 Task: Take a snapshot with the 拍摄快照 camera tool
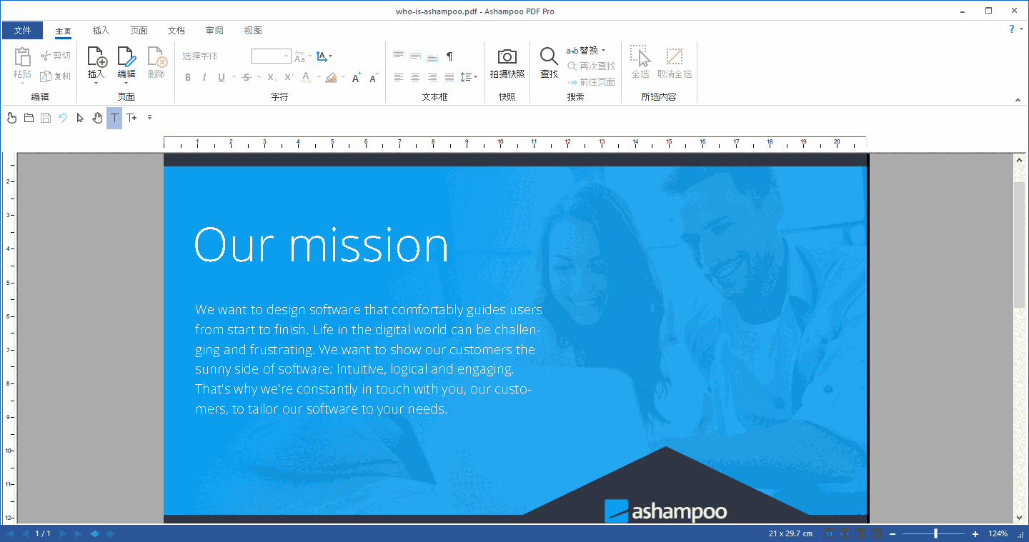click(507, 64)
